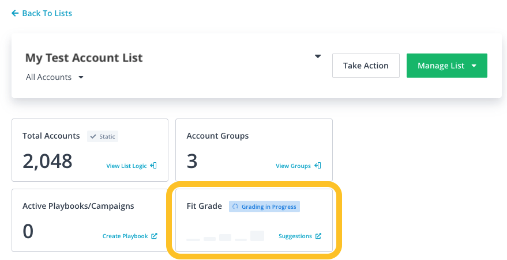Click the Grading in Progress badge

265,207
